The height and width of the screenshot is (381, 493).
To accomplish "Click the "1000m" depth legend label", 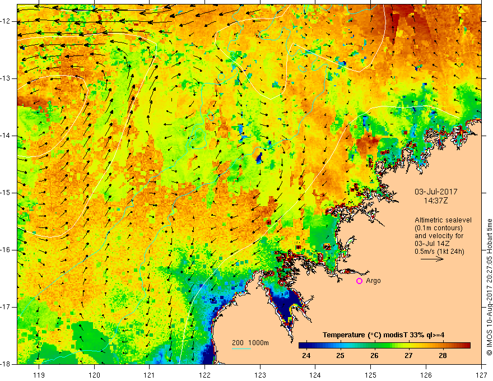I will click(258, 342).
